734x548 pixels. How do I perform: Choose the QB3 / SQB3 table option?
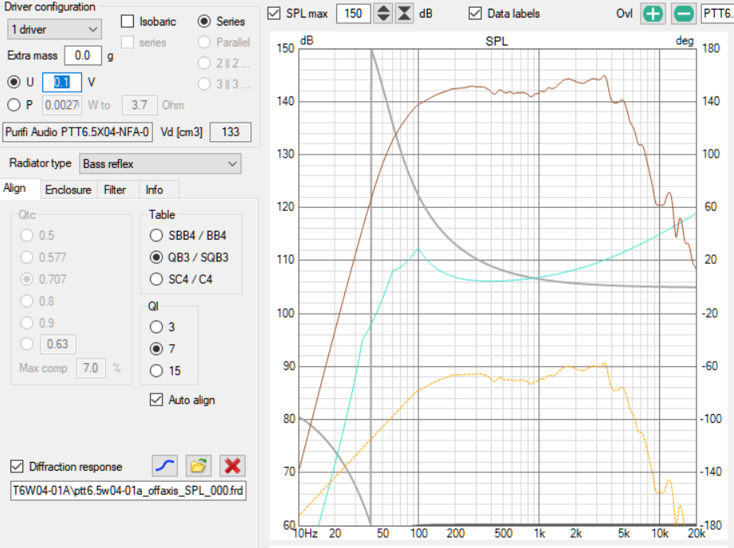coord(156,257)
